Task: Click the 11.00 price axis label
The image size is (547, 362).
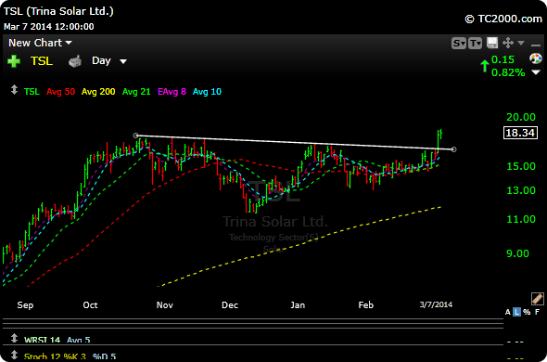Action: coord(521,219)
